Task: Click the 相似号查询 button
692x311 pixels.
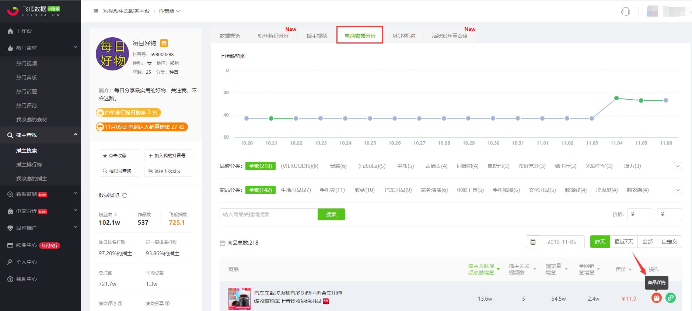Action: click(x=119, y=171)
